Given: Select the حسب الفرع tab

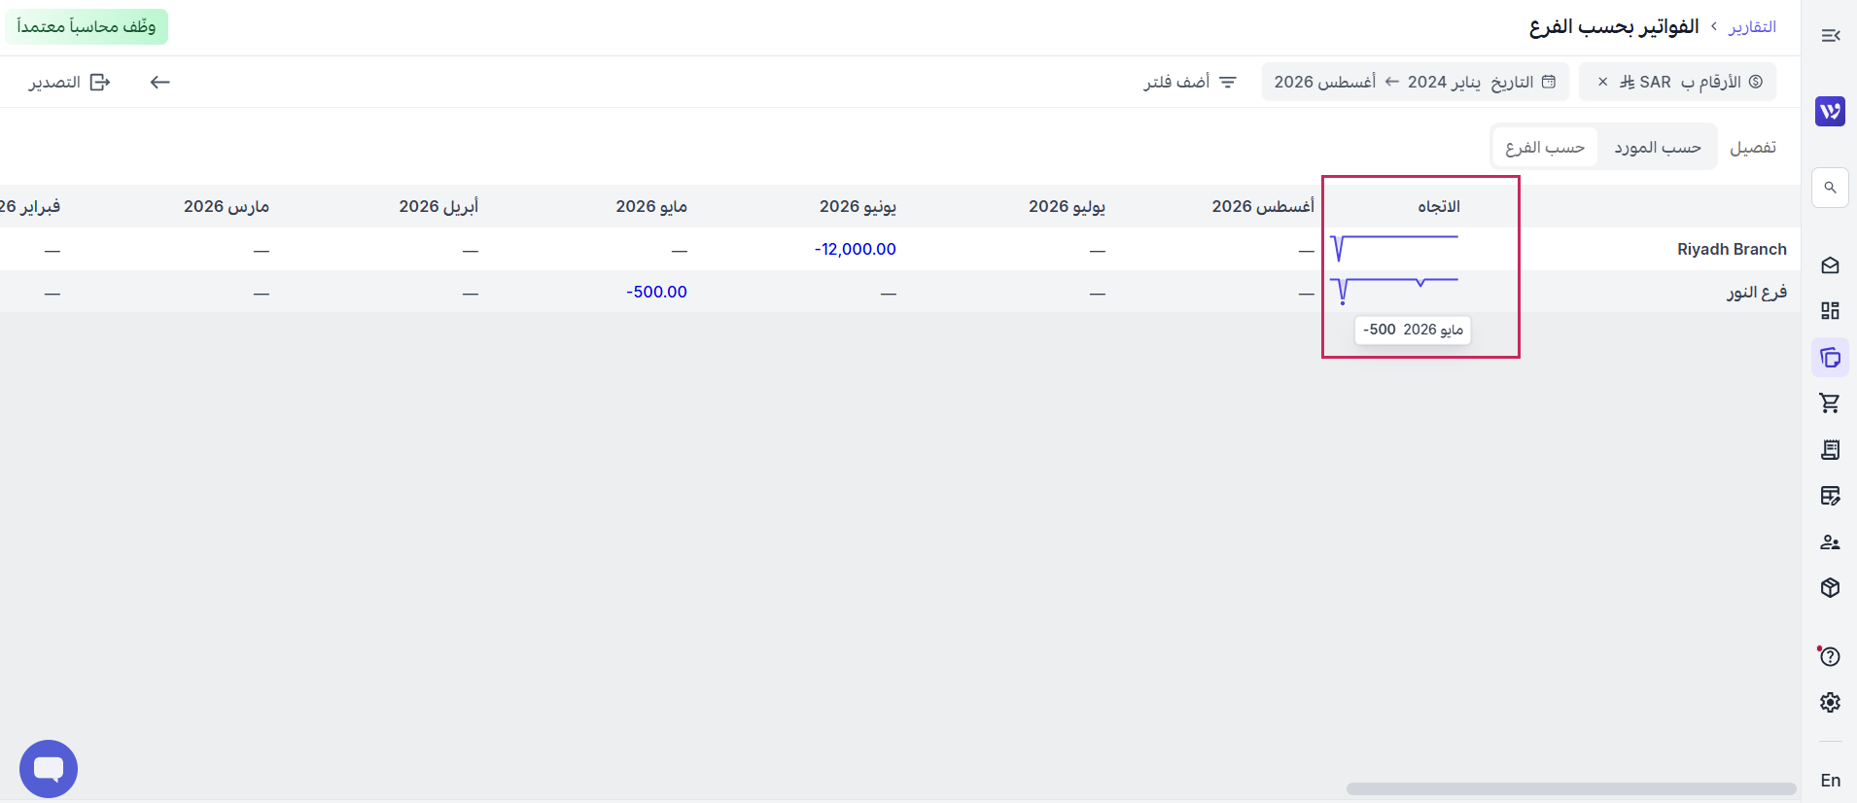Looking at the screenshot, I should coord(1545,148).
